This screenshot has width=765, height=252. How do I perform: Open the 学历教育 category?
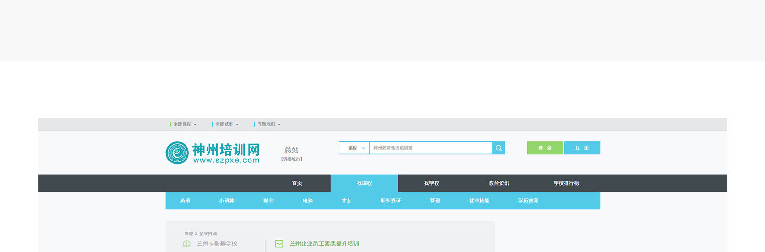coord(528,201)
